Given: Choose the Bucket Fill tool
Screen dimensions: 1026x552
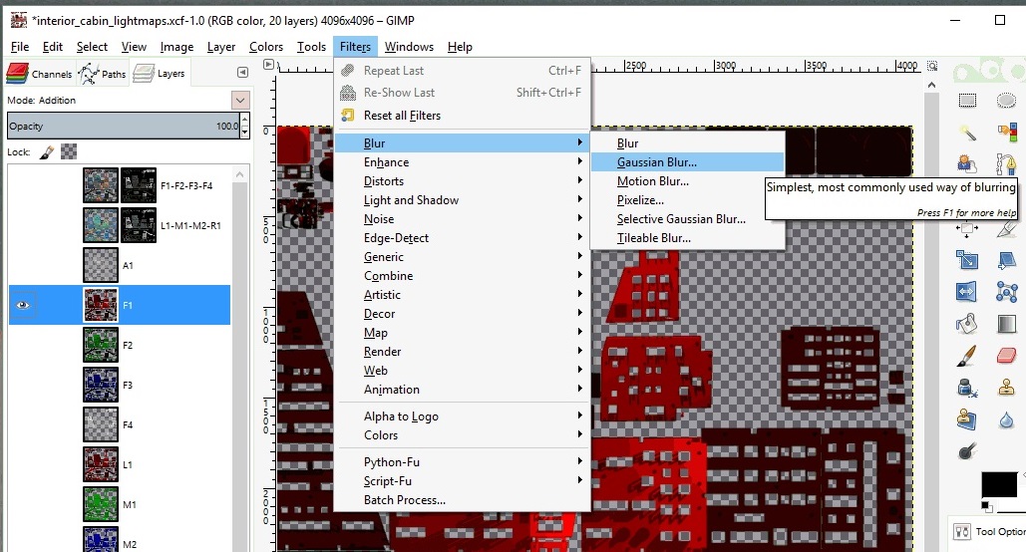Looking at the screenshot, I should [967, 324].
